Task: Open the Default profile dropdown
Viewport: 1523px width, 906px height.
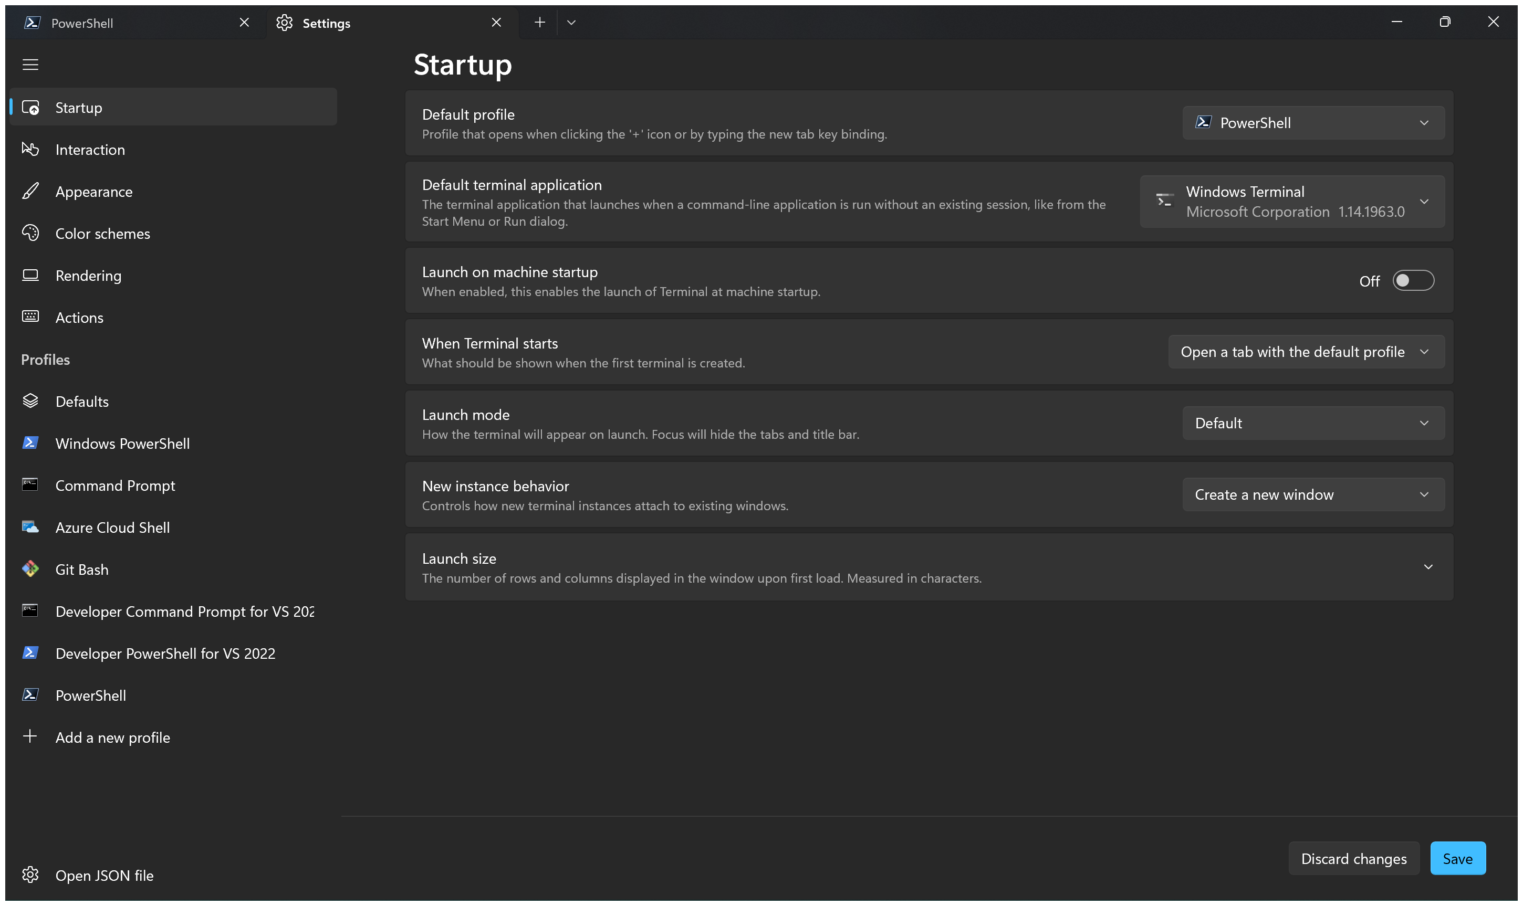Action: (1313, 123)
